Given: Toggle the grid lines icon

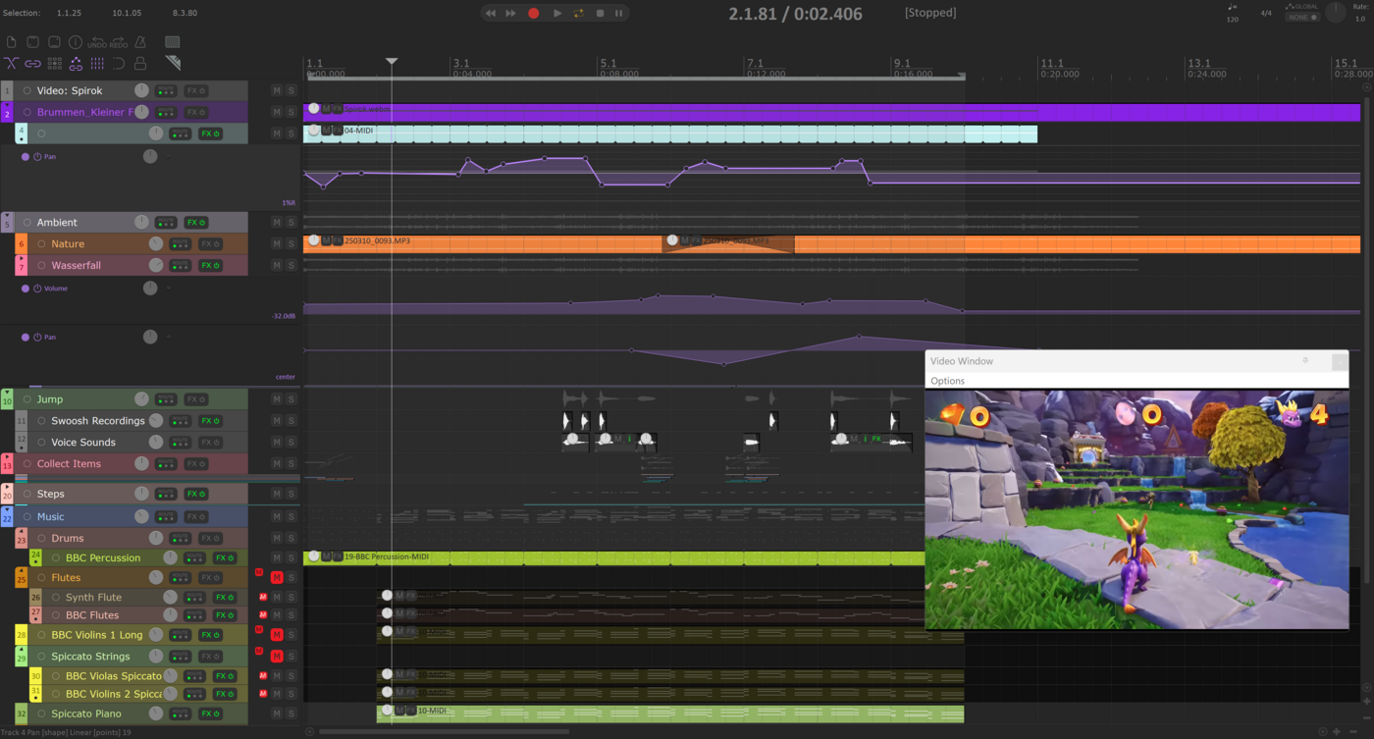Looking at the screenshot, I should point(97,64).
